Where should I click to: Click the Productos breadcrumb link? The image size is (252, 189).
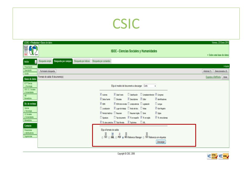(x=35, y=43)
